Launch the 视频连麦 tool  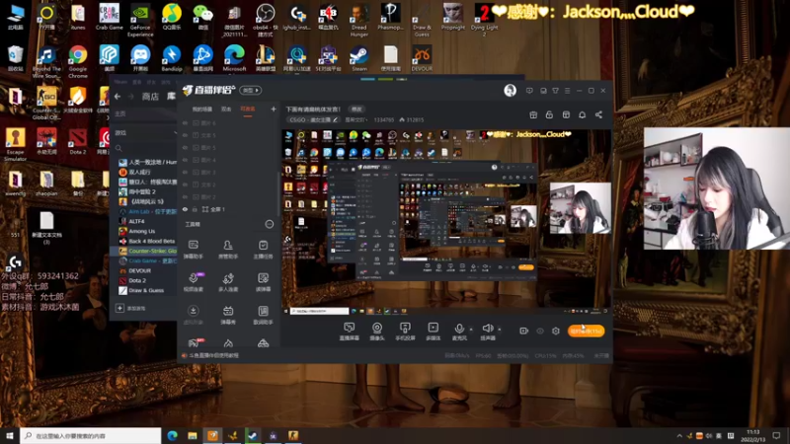point(194,282)
